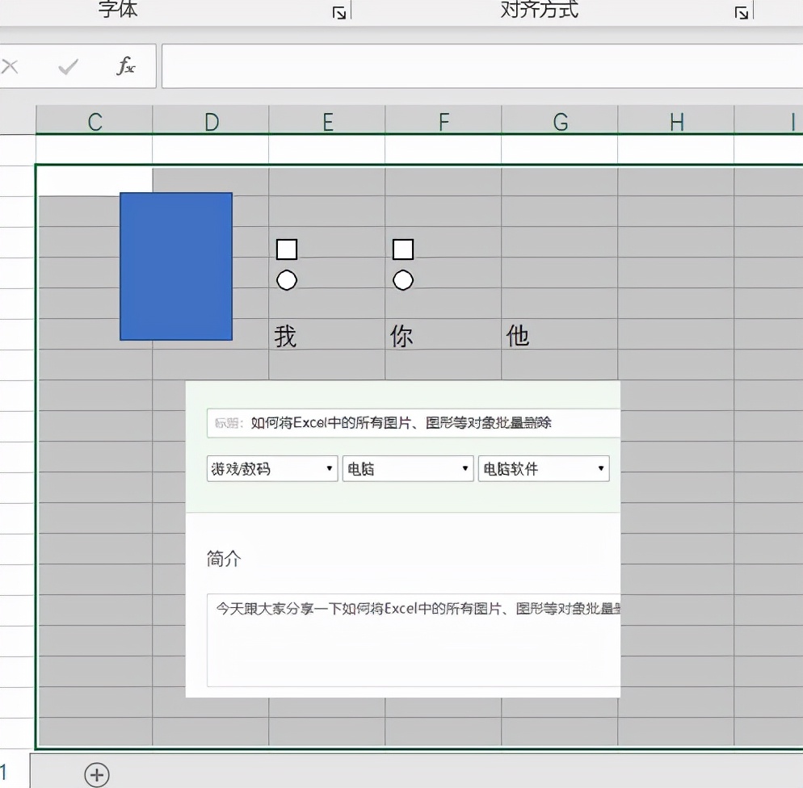Click the Cancel (×) icon in formula bar

pyautogui.click(x=11, y=68)
